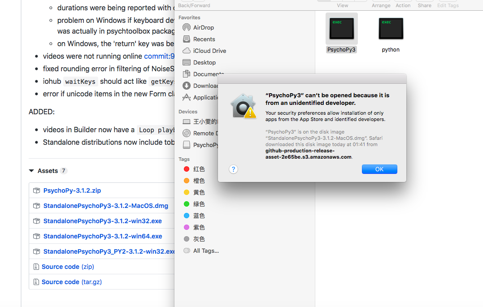This screenshot has height=307, width=483.
Task: Click zip file icon beside Source code (zip)
Action: click(36, 267)
